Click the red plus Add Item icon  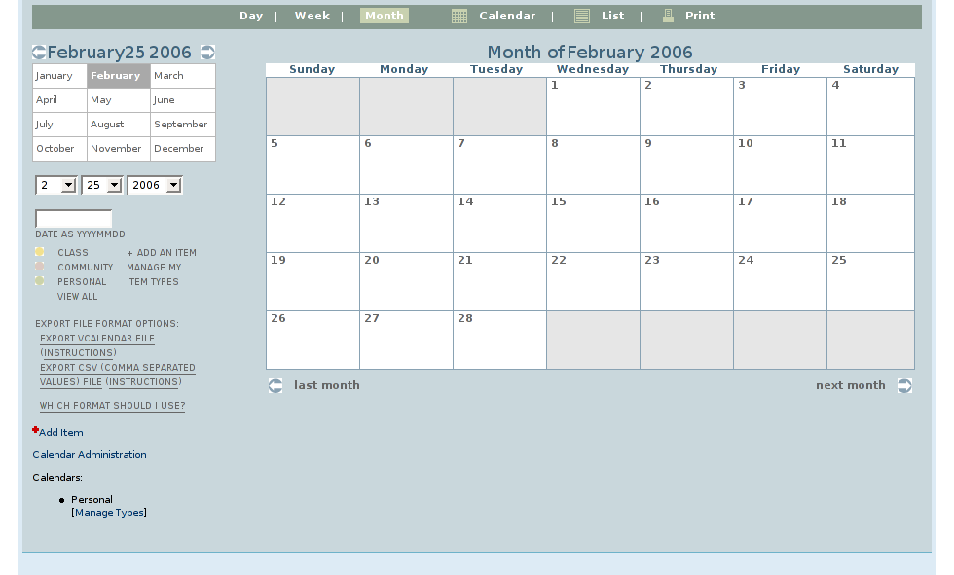[35, 430]
